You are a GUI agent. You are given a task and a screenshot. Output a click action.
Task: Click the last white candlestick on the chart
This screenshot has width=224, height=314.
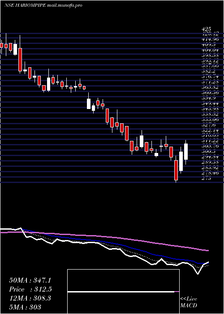tap(186, 152)
